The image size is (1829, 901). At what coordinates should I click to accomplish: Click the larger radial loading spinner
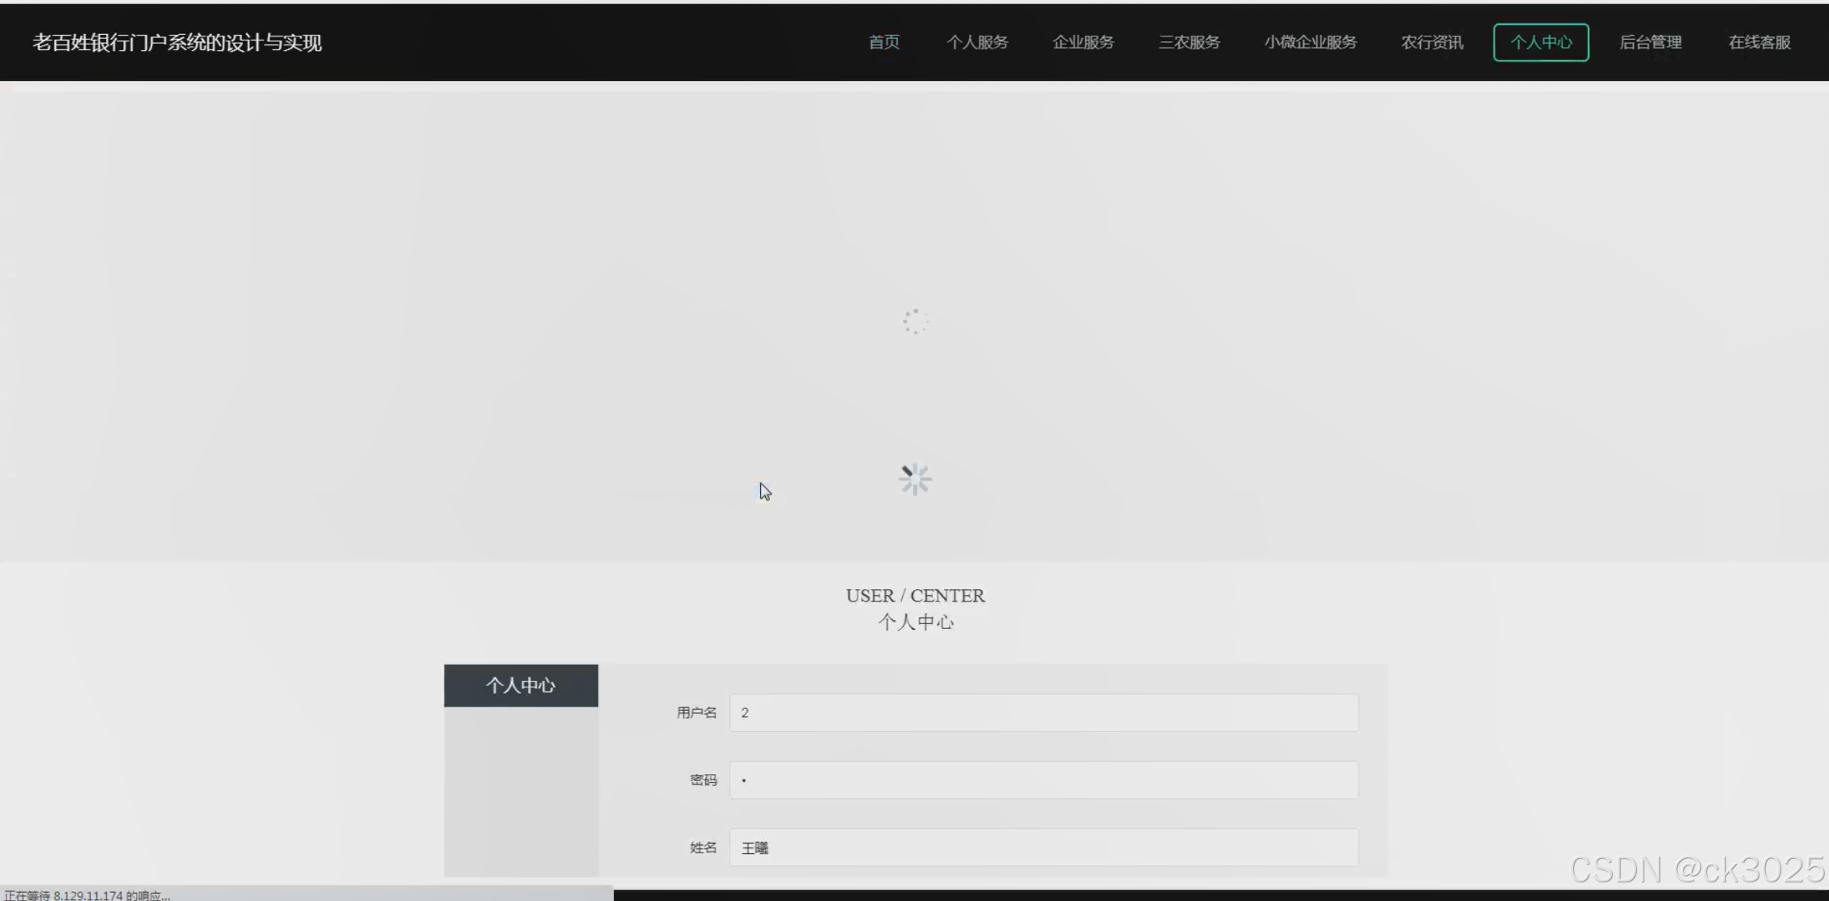point(915,479)
